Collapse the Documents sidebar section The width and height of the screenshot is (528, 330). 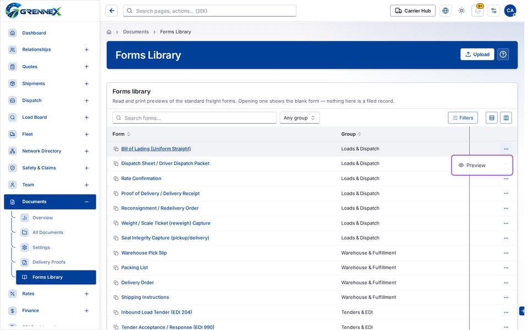pos(86,202)
